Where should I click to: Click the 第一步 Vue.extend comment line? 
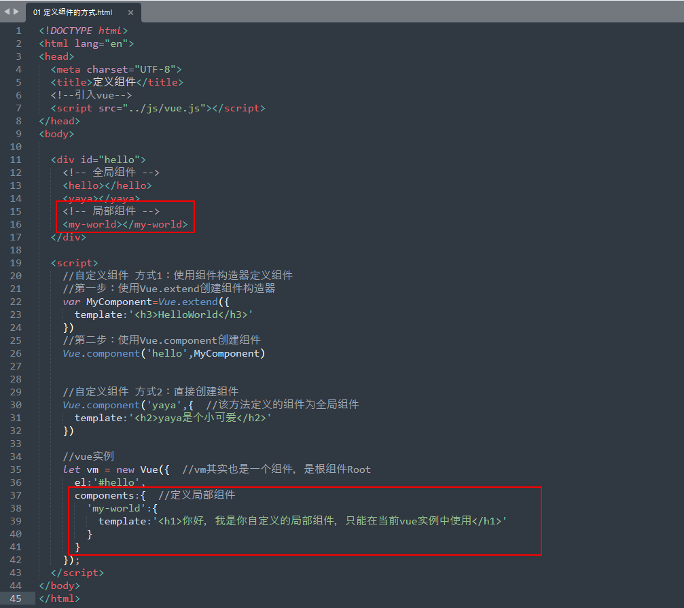tap(169, 288)
